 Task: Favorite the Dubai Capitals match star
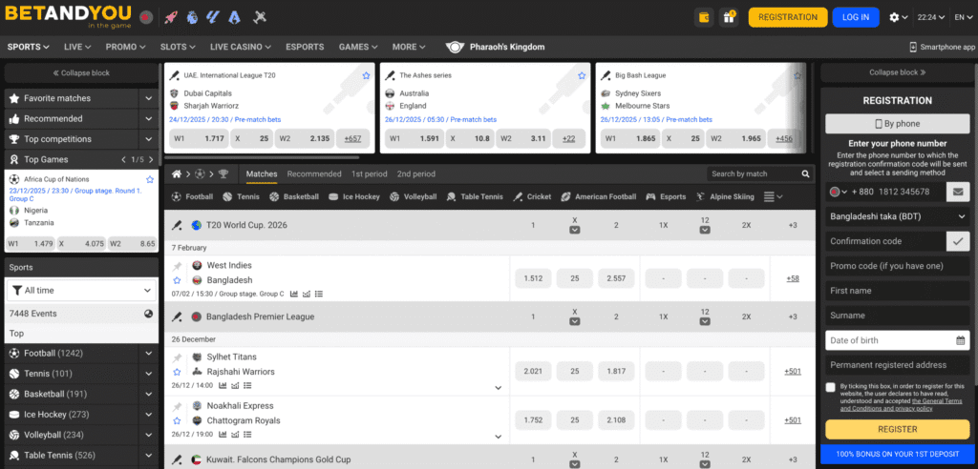(366, 75)
